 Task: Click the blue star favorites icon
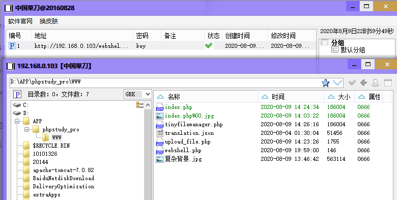(x=326, y=82)
